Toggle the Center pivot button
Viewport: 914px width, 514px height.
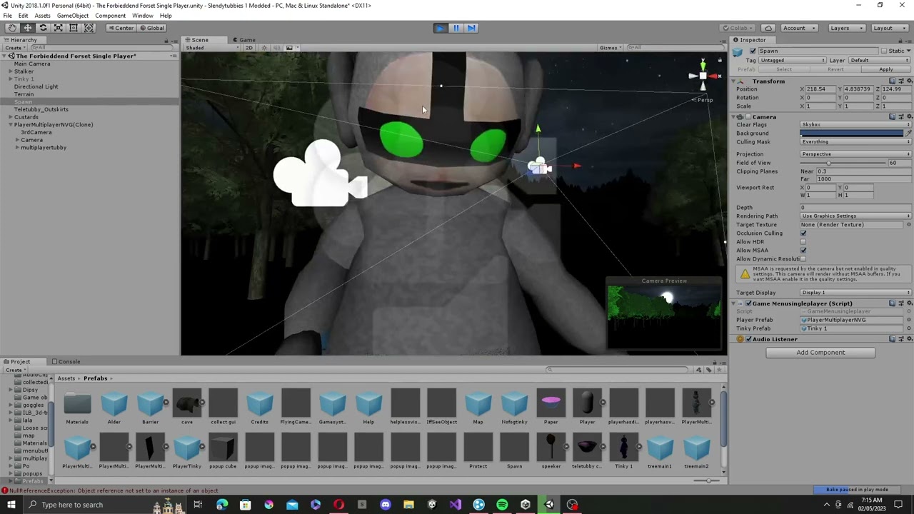tap(120, 28)
